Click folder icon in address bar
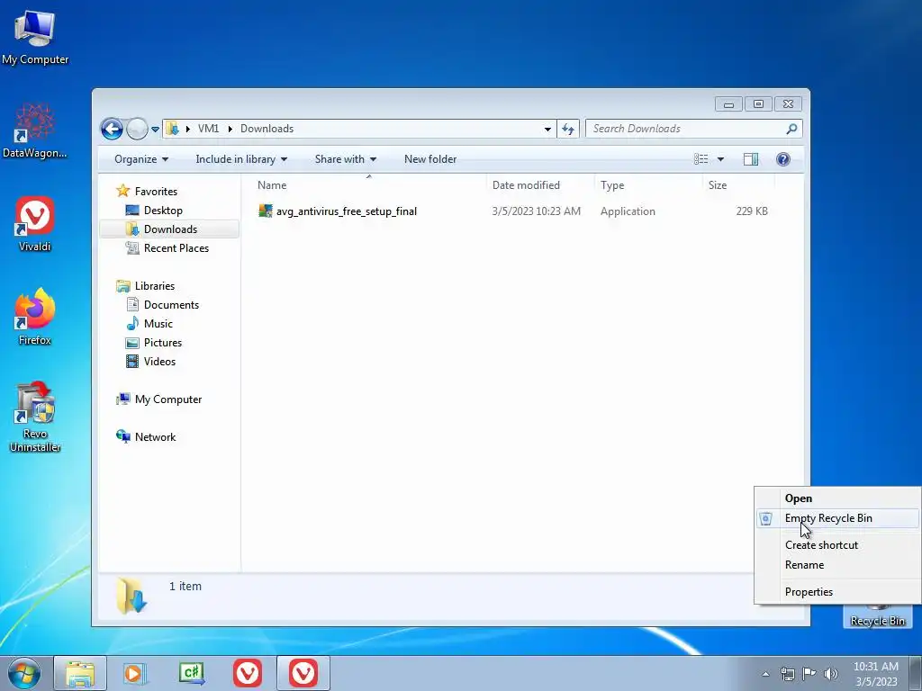The height and width of the screenshot is (691, 922). pyautogui.click(x=172, y=129)
